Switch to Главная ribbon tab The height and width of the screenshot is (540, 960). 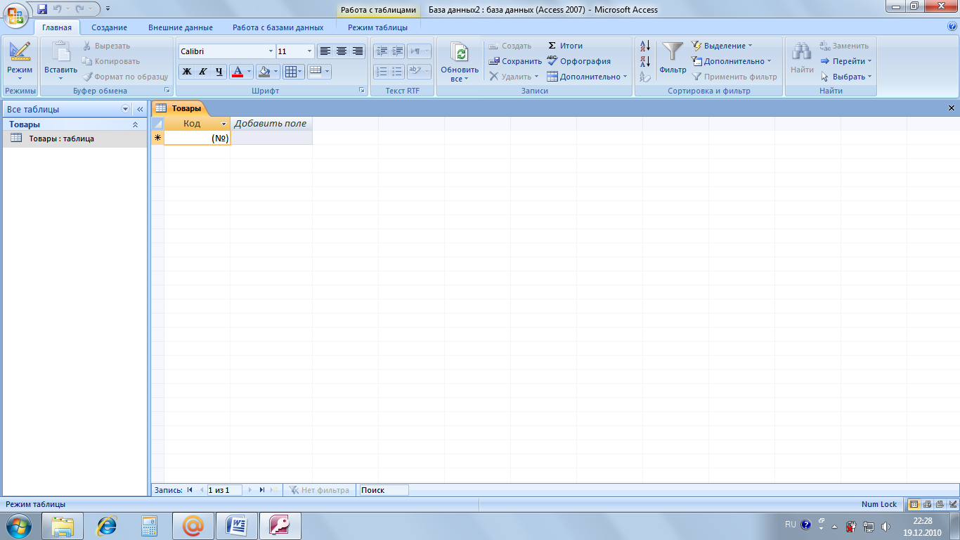click(x=57, y=27)
